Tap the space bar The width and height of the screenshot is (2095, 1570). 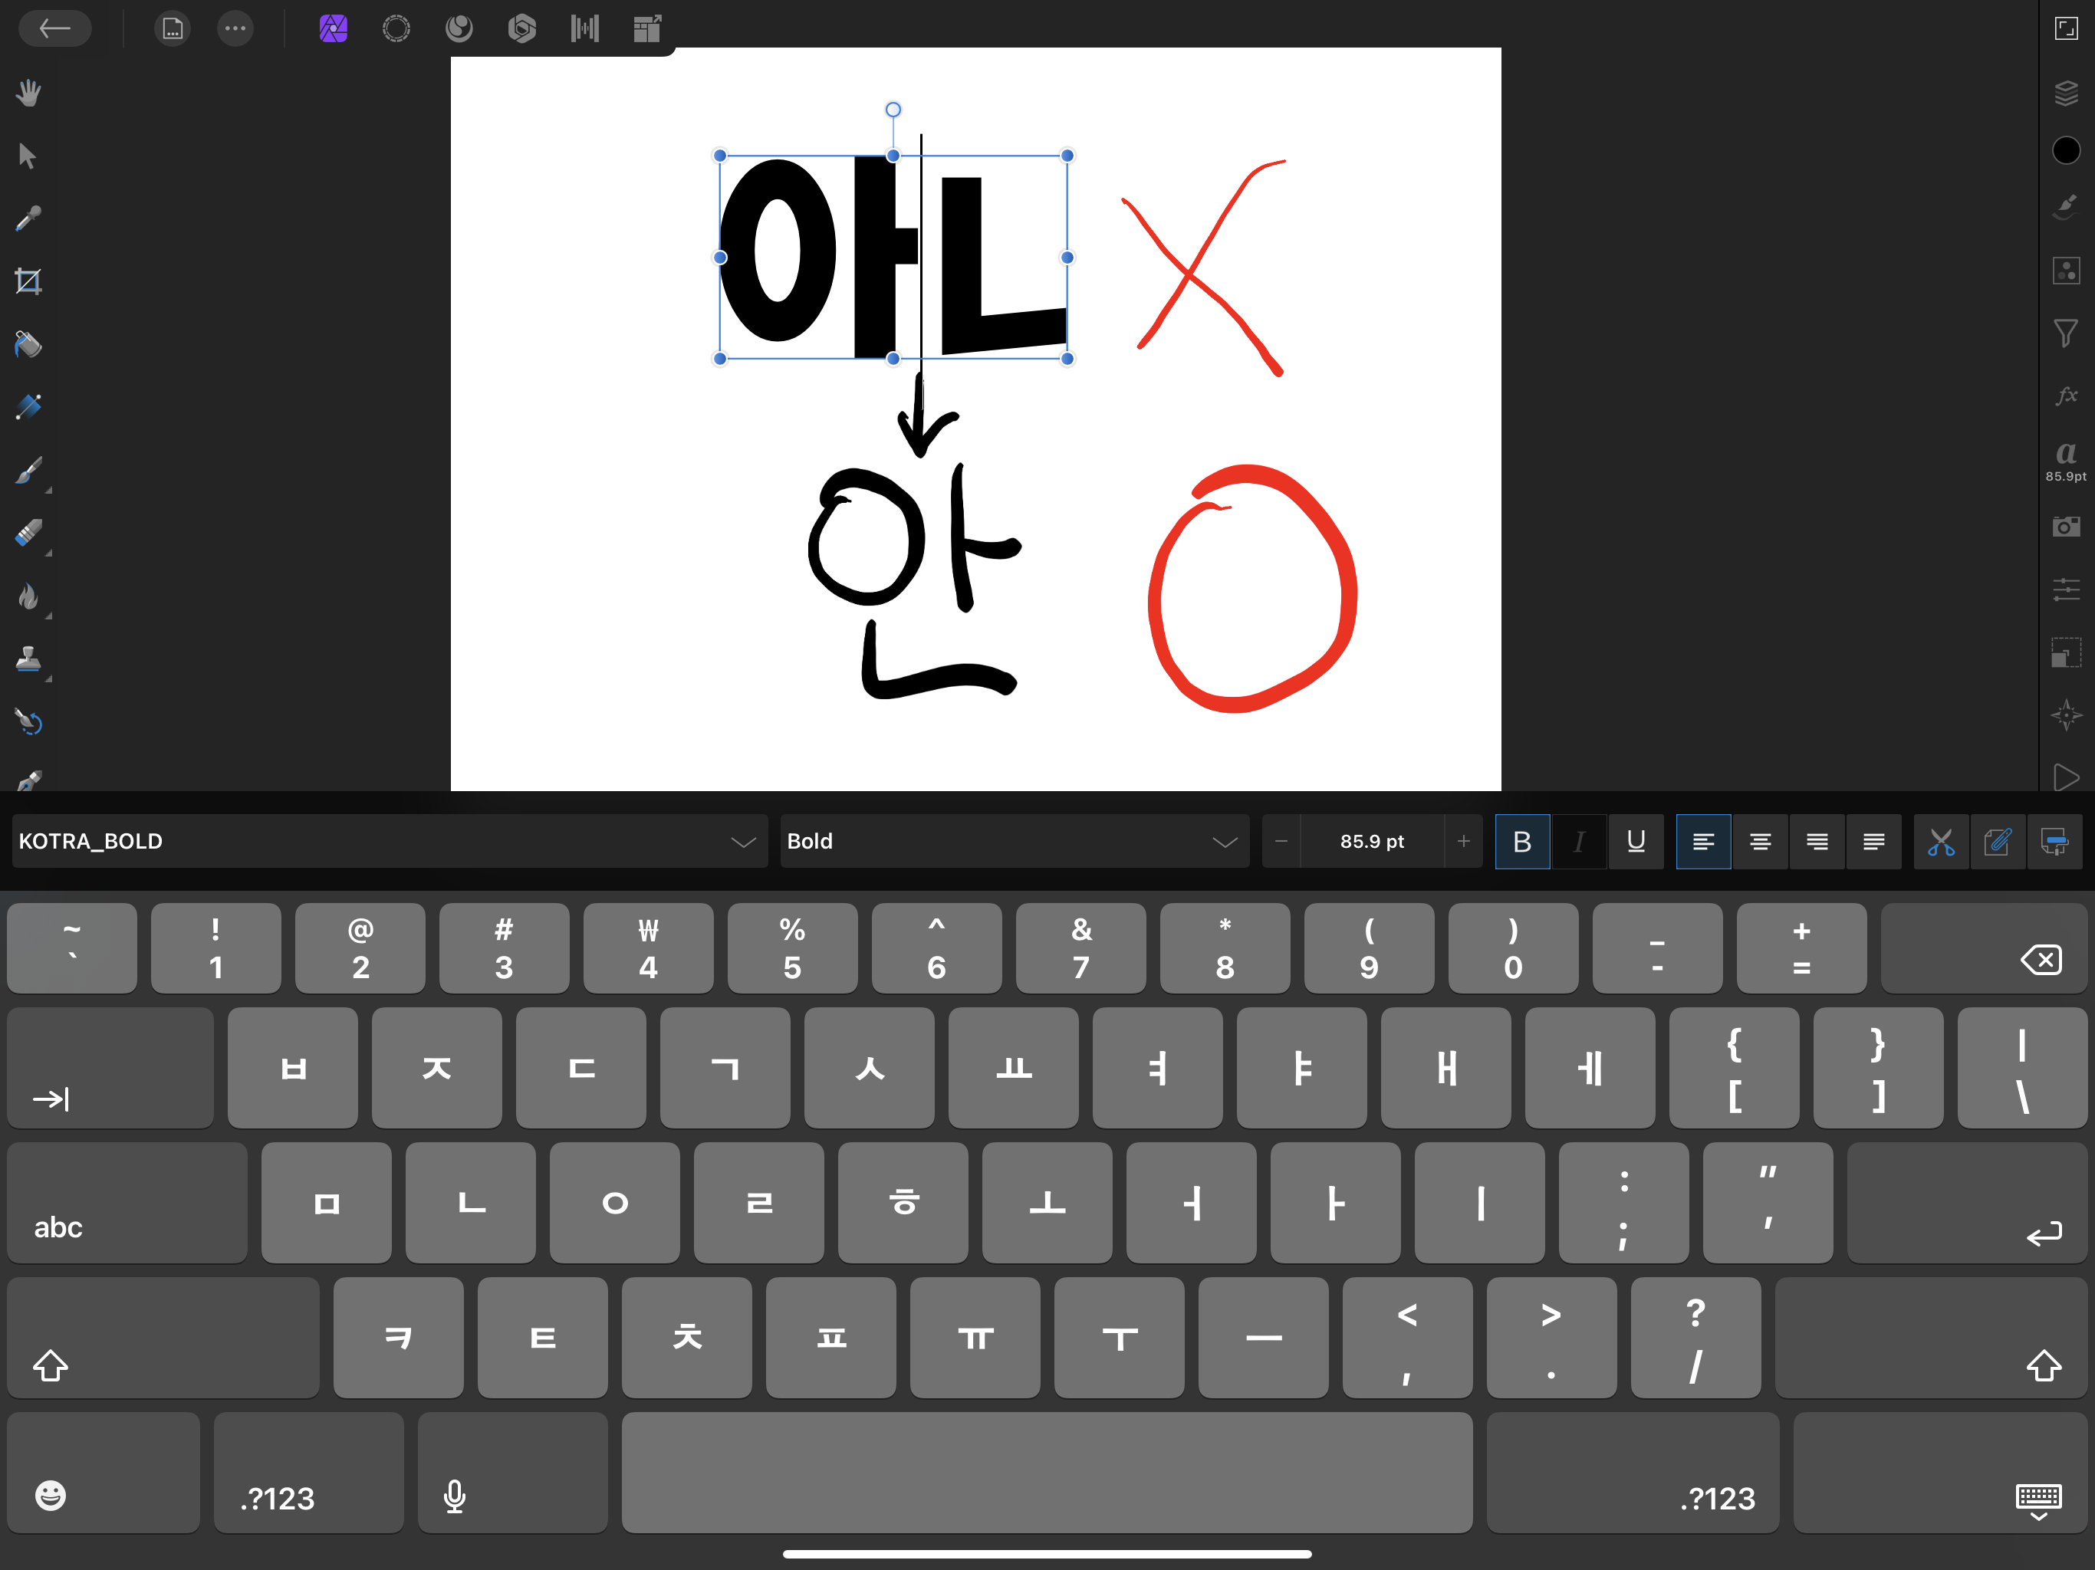[1047, 1473]
